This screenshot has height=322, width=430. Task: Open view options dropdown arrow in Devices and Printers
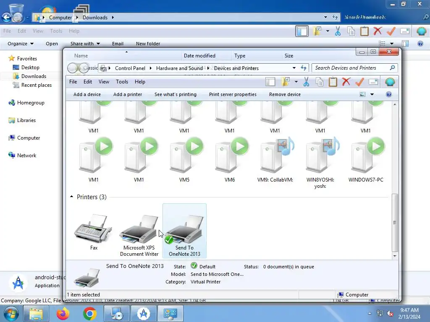click(372, 94)
